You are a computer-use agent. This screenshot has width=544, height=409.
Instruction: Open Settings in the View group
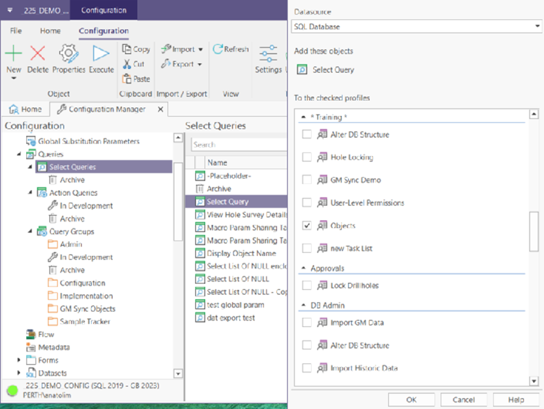(269, 58)
